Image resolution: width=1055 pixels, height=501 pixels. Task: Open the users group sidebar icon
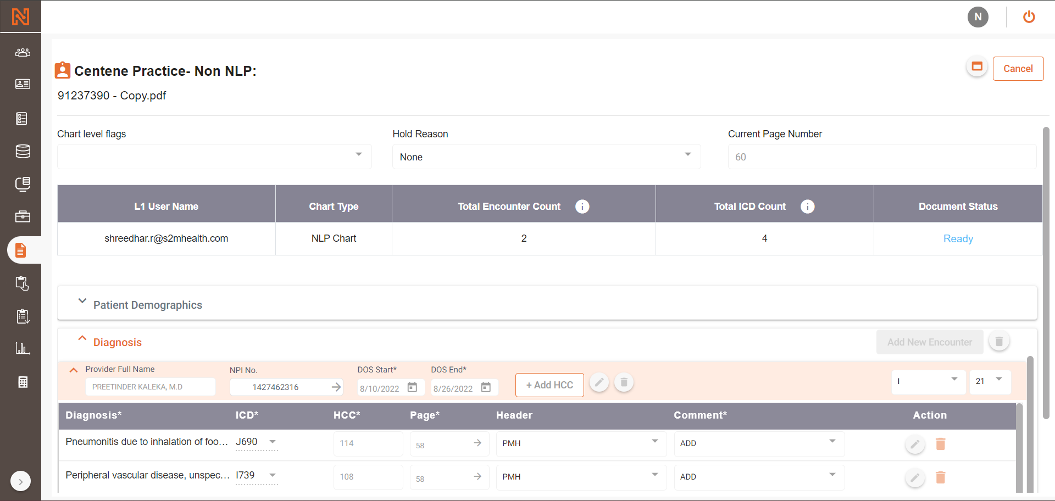pos(23,52)
